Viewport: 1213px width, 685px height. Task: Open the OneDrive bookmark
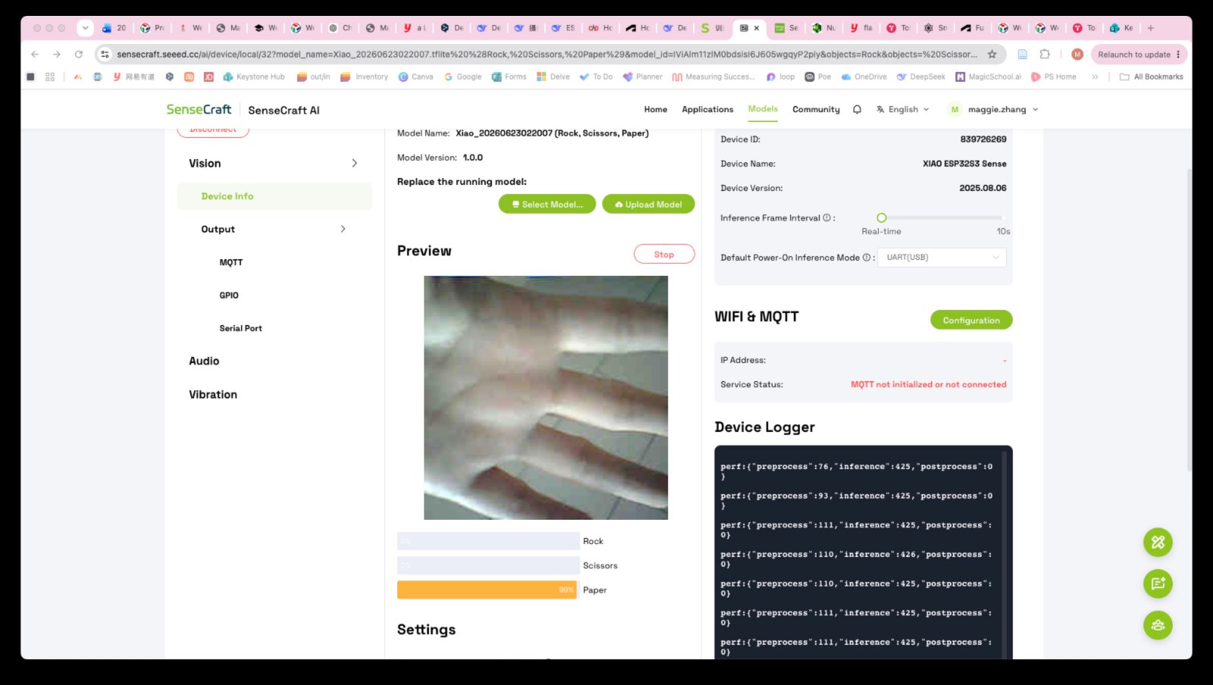pyautogui.click(x=864, y=77)
